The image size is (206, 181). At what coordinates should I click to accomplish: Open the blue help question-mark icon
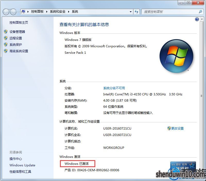[197, 20]
